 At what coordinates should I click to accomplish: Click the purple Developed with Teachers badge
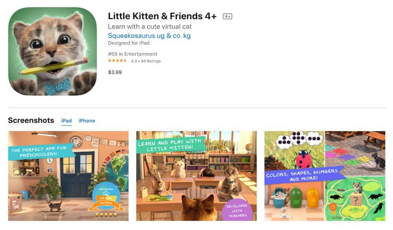pyautogui.click(x=237, y=210)
